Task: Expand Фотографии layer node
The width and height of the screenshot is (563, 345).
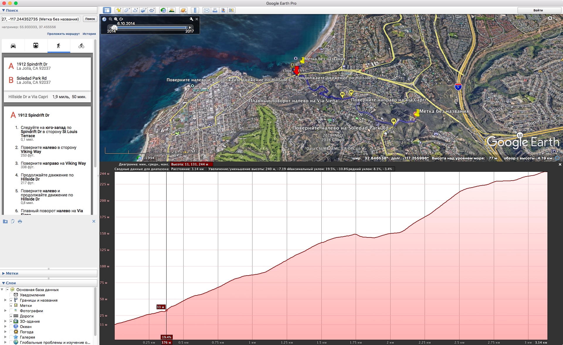Action: pos(5,311)
